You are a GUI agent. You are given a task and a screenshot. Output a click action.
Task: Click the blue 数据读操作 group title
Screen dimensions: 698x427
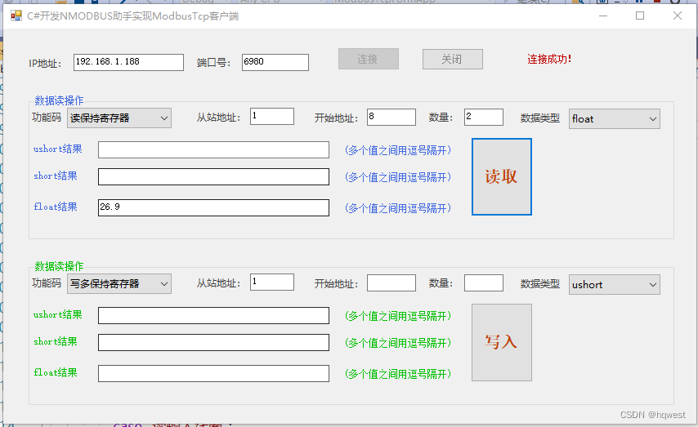pos(59,100)
